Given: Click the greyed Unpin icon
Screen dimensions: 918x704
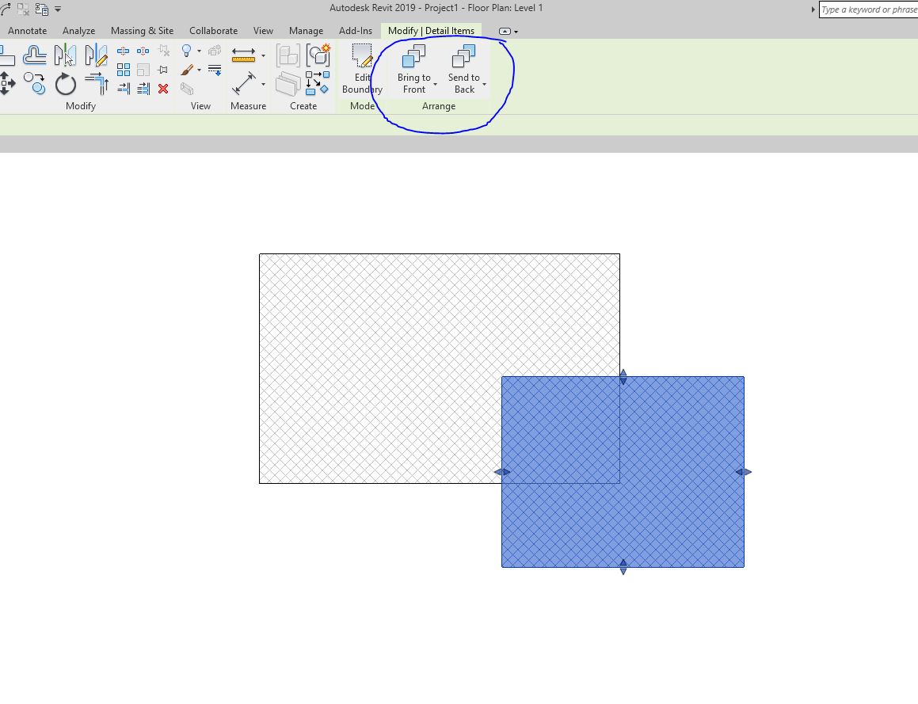Looking at the screenshot, I should (x=164, y=51).
